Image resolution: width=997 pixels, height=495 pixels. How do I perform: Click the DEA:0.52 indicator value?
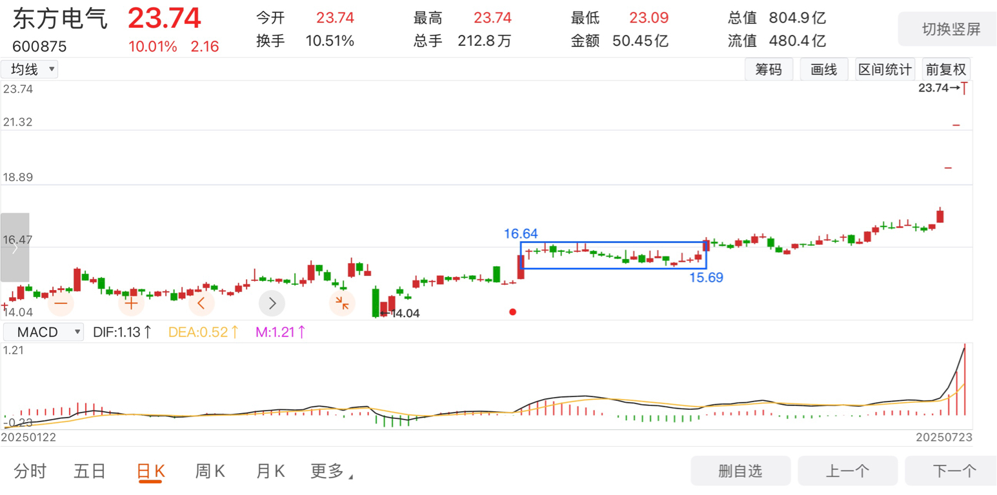[x=204, y=333]
